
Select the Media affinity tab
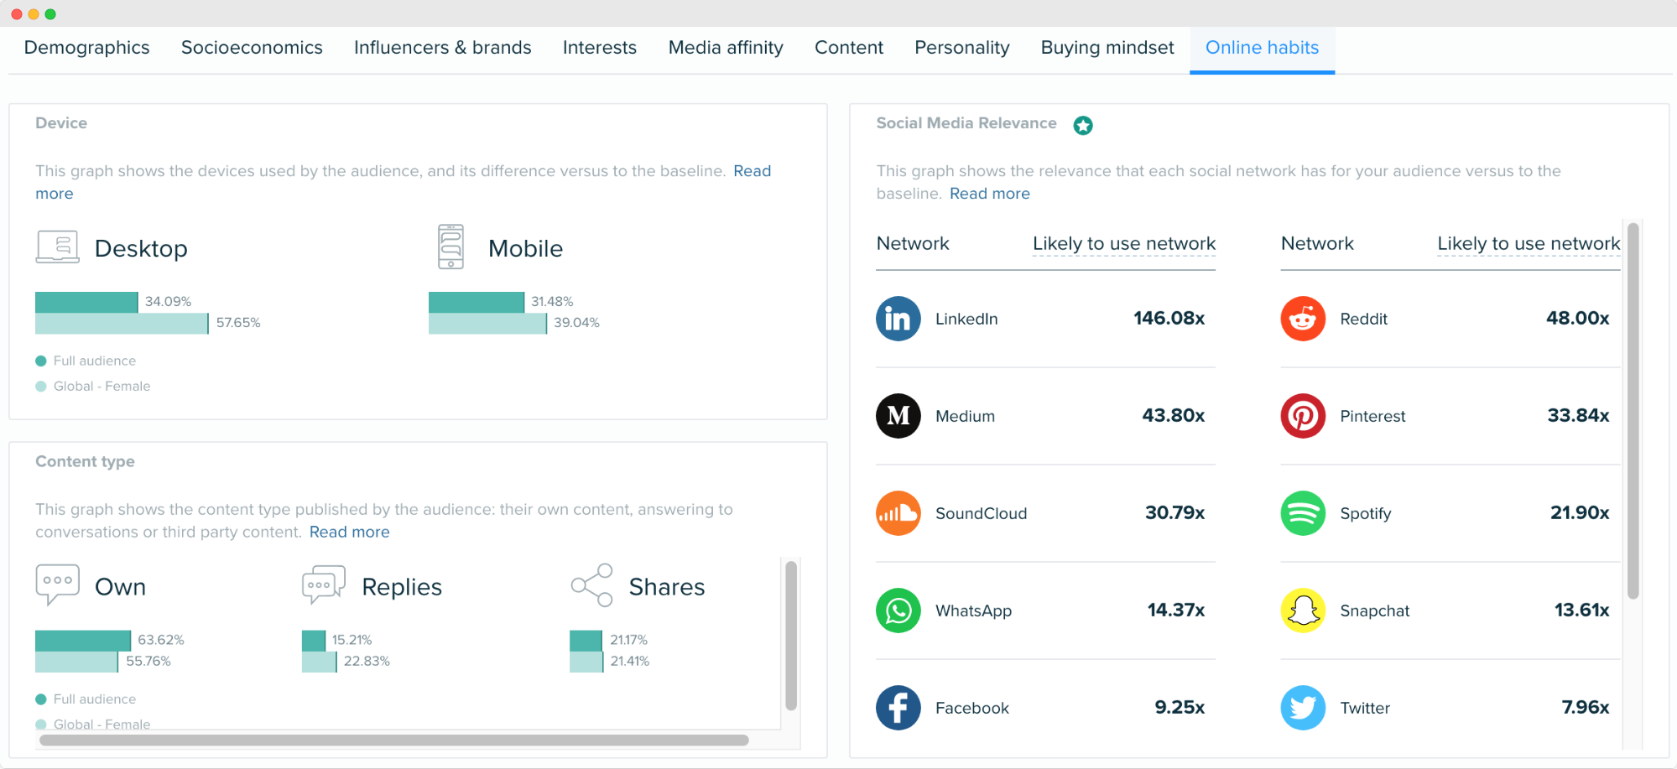[x=726, y=48]
